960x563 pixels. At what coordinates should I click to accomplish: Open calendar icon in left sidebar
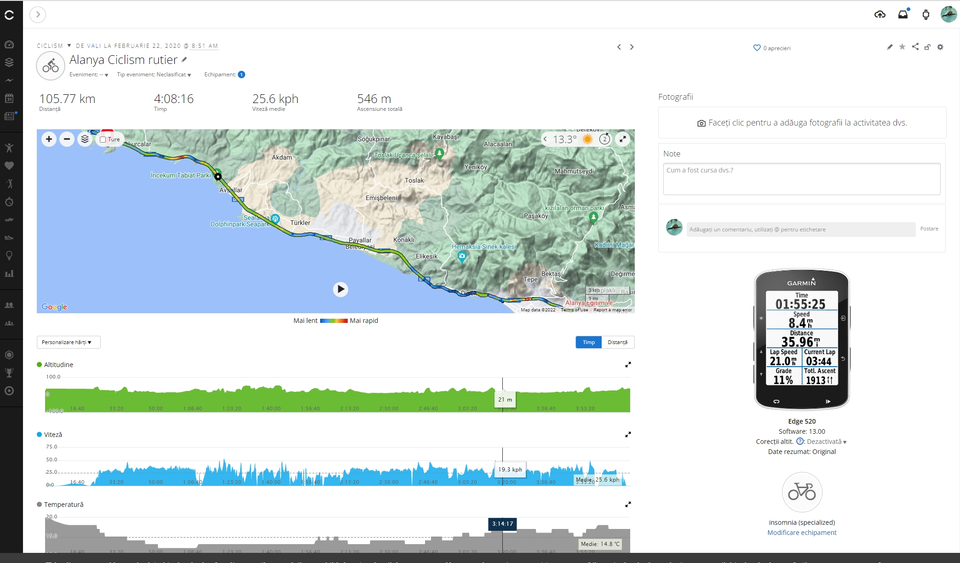(x=9, y=98)
